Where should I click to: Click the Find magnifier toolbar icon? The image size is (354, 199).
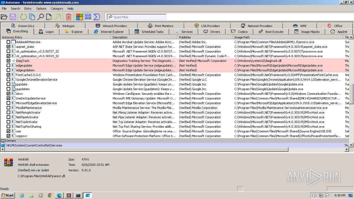41,17
